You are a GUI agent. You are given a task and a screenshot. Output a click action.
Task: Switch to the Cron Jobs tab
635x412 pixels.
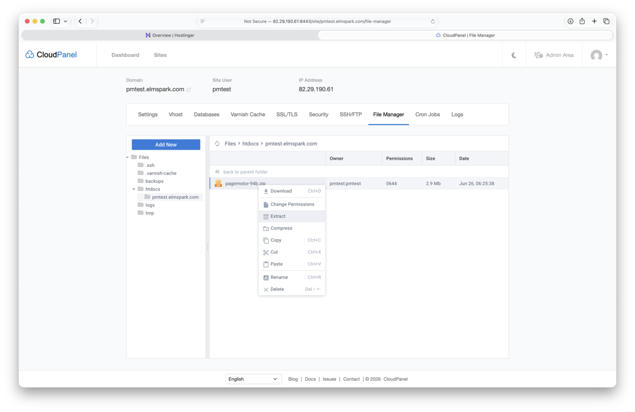tap(428, 114)
